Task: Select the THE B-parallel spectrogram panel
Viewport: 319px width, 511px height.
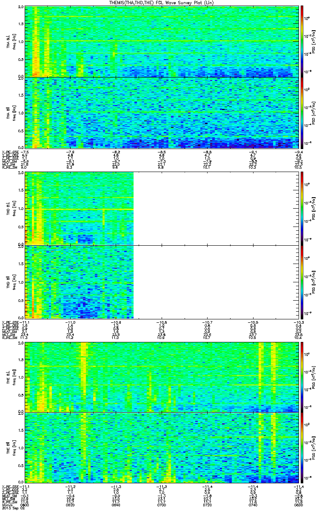Action: [x=161, y=447]
